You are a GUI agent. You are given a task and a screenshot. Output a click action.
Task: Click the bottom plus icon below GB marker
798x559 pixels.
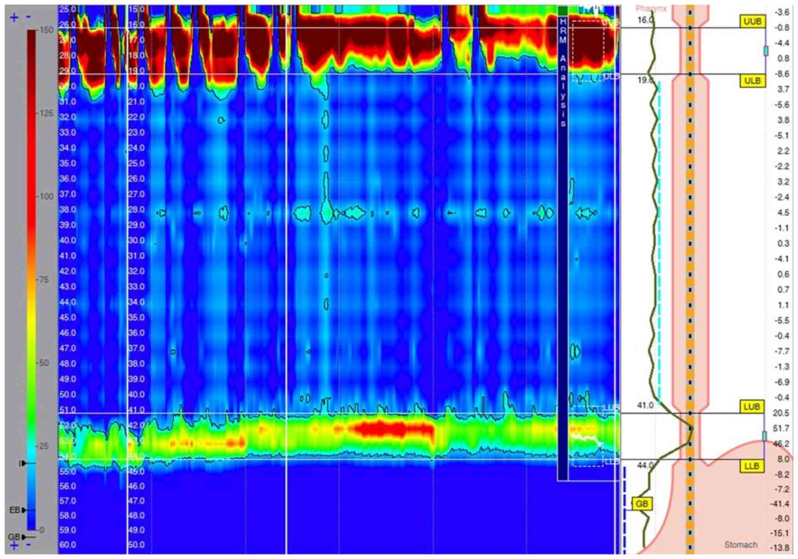click(x=14, y=545)
